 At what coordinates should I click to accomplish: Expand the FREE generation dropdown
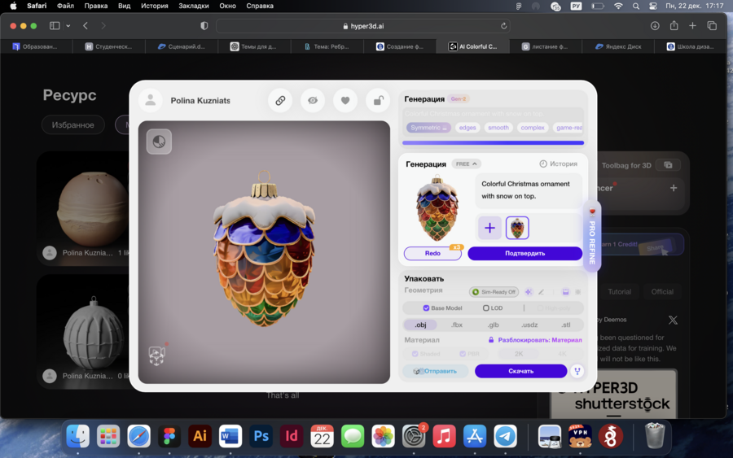tap(466, 164)
